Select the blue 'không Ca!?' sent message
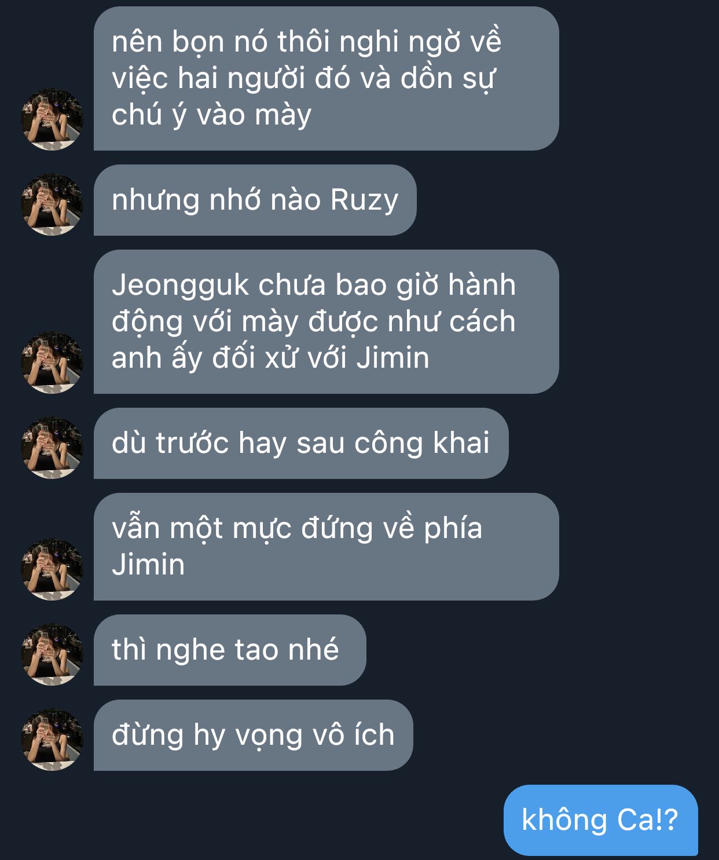This screenshot has width=719, height=860. [x=600, y=820]
